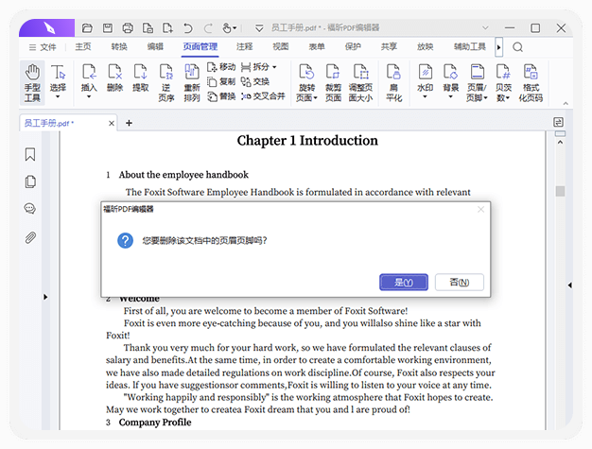Click the 交换 swap pages button
Image resolution: width=592 pixels, height=449 pixels.
(255, 81)
